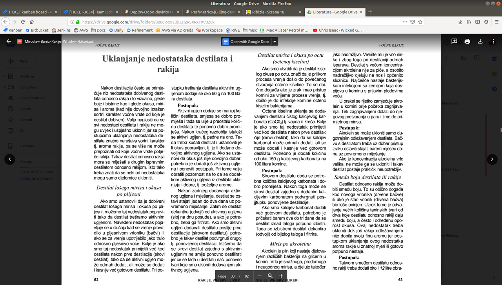Open RWE bookmark

pos(232,30)
